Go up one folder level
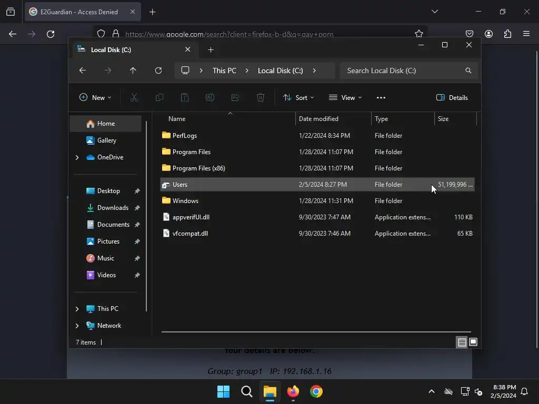Viewport: 539px width, 404px height. click(x=133, y=70)
